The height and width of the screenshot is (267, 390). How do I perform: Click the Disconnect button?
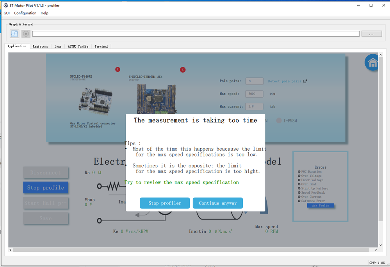tap(46, 173)
